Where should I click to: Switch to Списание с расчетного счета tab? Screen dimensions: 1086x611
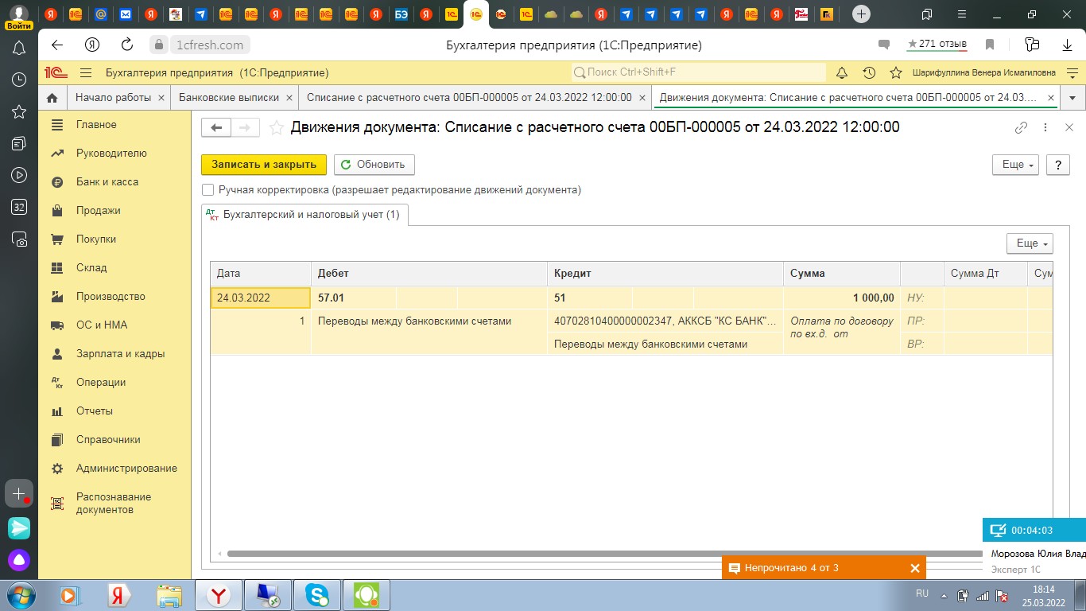pyautogui.click(x=469, y=98)
